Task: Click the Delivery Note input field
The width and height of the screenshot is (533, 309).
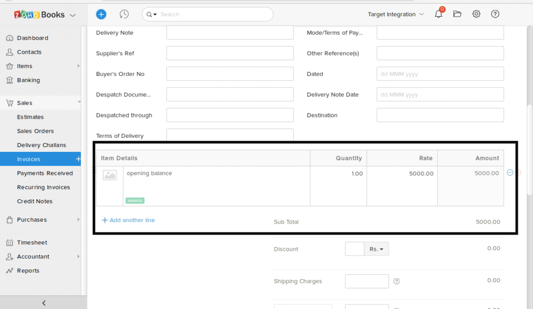Action: pyautogui.click(x=230, y=33)
